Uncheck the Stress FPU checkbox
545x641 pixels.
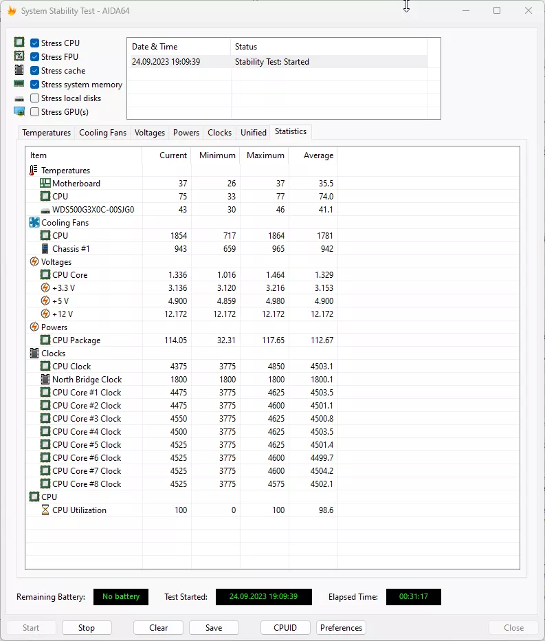point(35,57)
